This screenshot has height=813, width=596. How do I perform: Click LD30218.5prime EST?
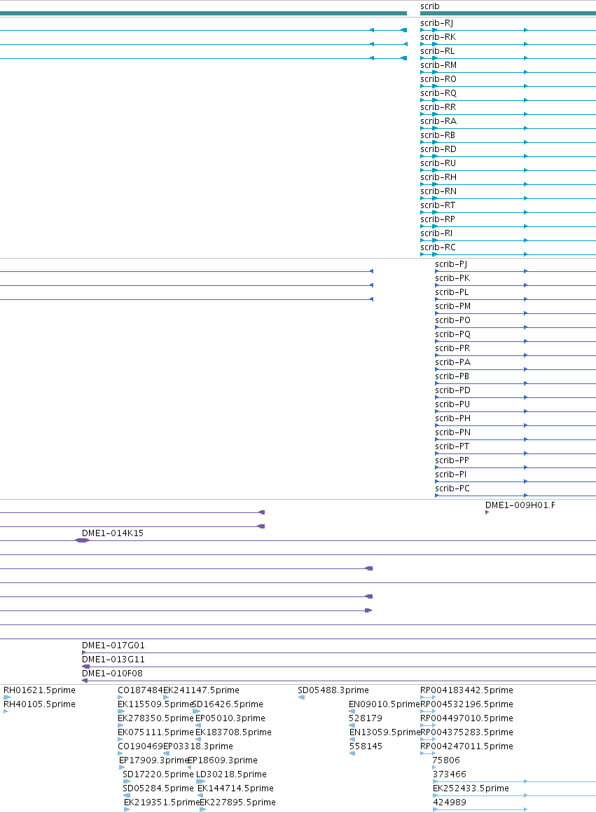tap(231, 774)
